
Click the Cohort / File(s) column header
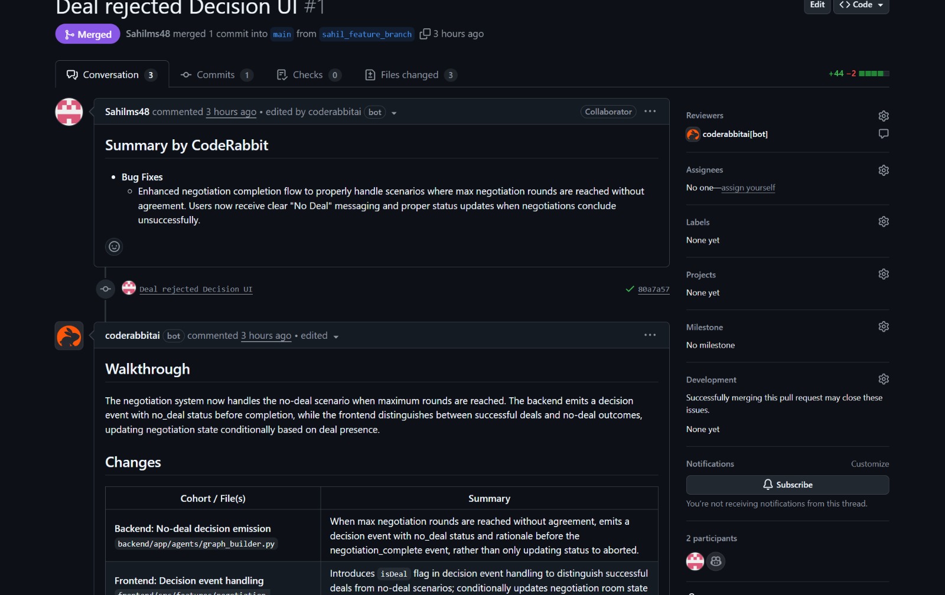tap(213, 499)
